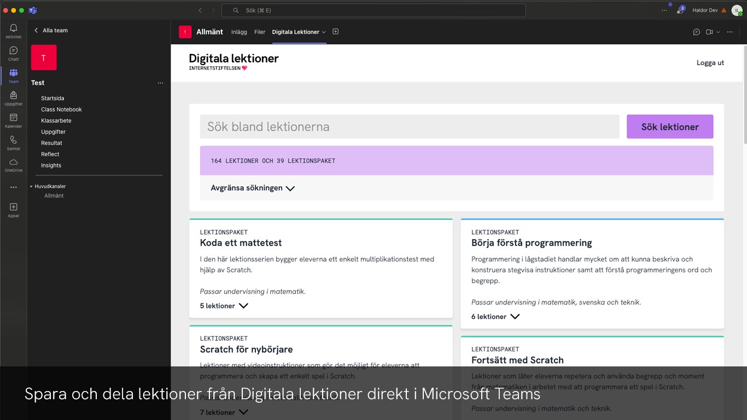Focus the Sök bland lektionerna field

(410, 127)
